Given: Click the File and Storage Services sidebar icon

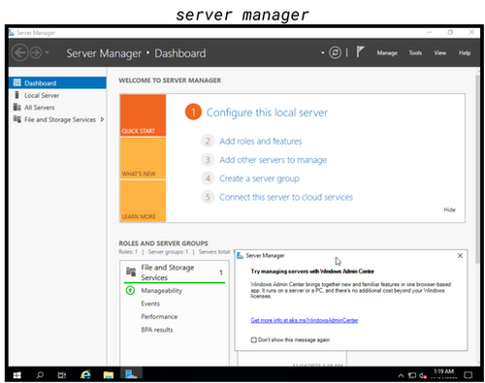Looking at the screenshot, I should tap(16, 119).
